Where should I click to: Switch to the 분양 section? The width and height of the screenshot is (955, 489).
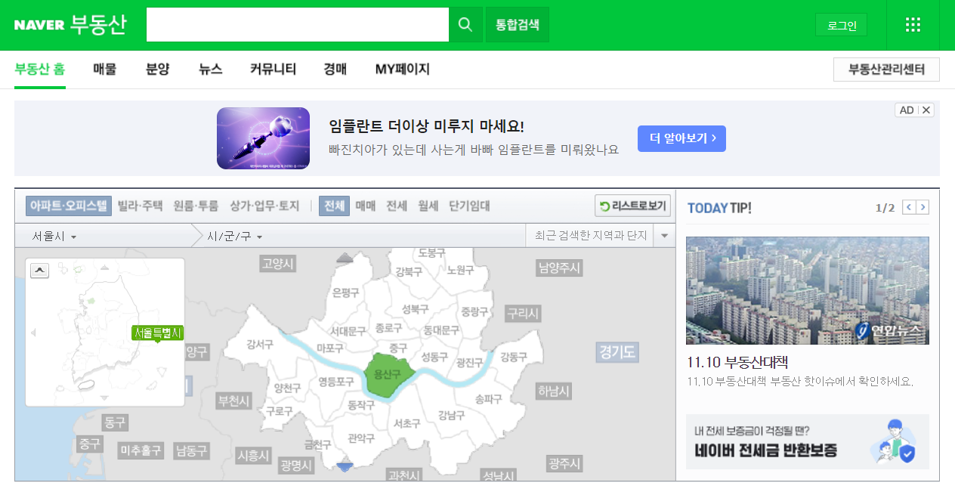click(x=156, y=69)
